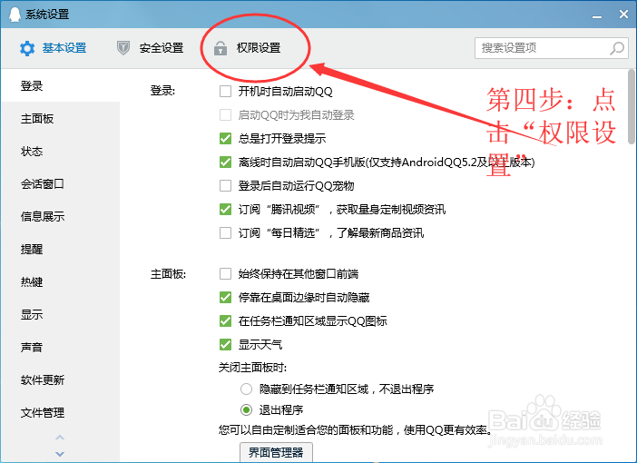Enable 开机时自动启动QQ checkbox

pyautogui.click(x=225, y=91)
